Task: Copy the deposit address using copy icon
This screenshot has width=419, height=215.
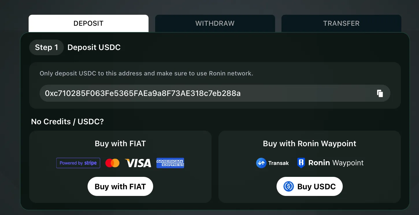Action: pos(380,93)
